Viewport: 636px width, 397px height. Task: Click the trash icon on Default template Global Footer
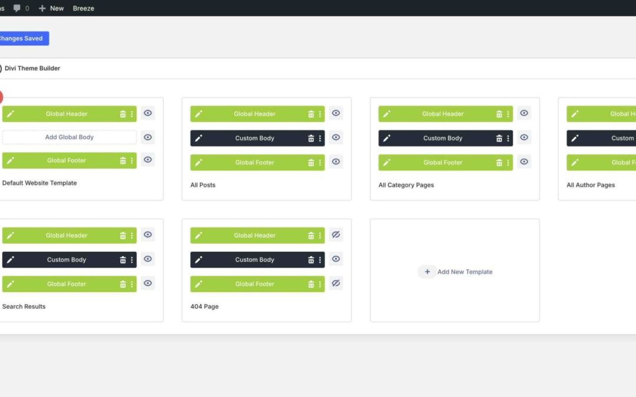[x=124, y=160]
